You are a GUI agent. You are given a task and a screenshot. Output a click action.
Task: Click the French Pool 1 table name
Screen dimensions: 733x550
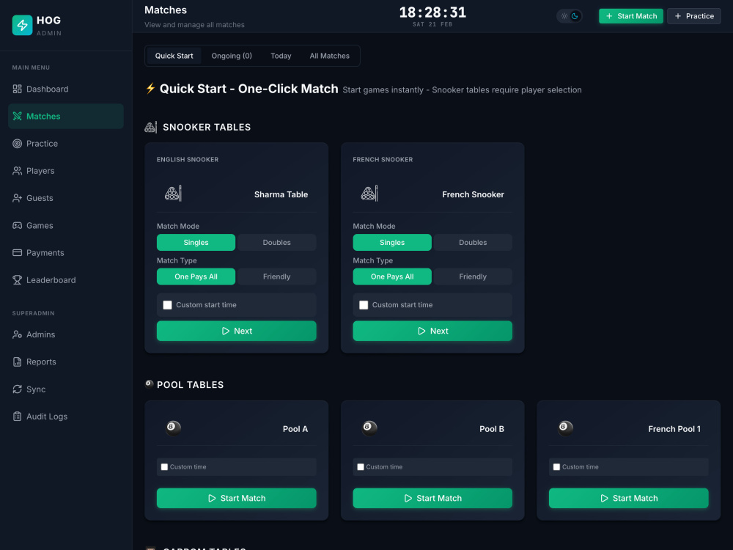pyautogui.click(x=674, y=429)
